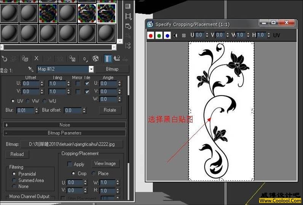Select the Summed Area filtering option
The width and height of the screenshot is (303, 205).
click(14, 180)
